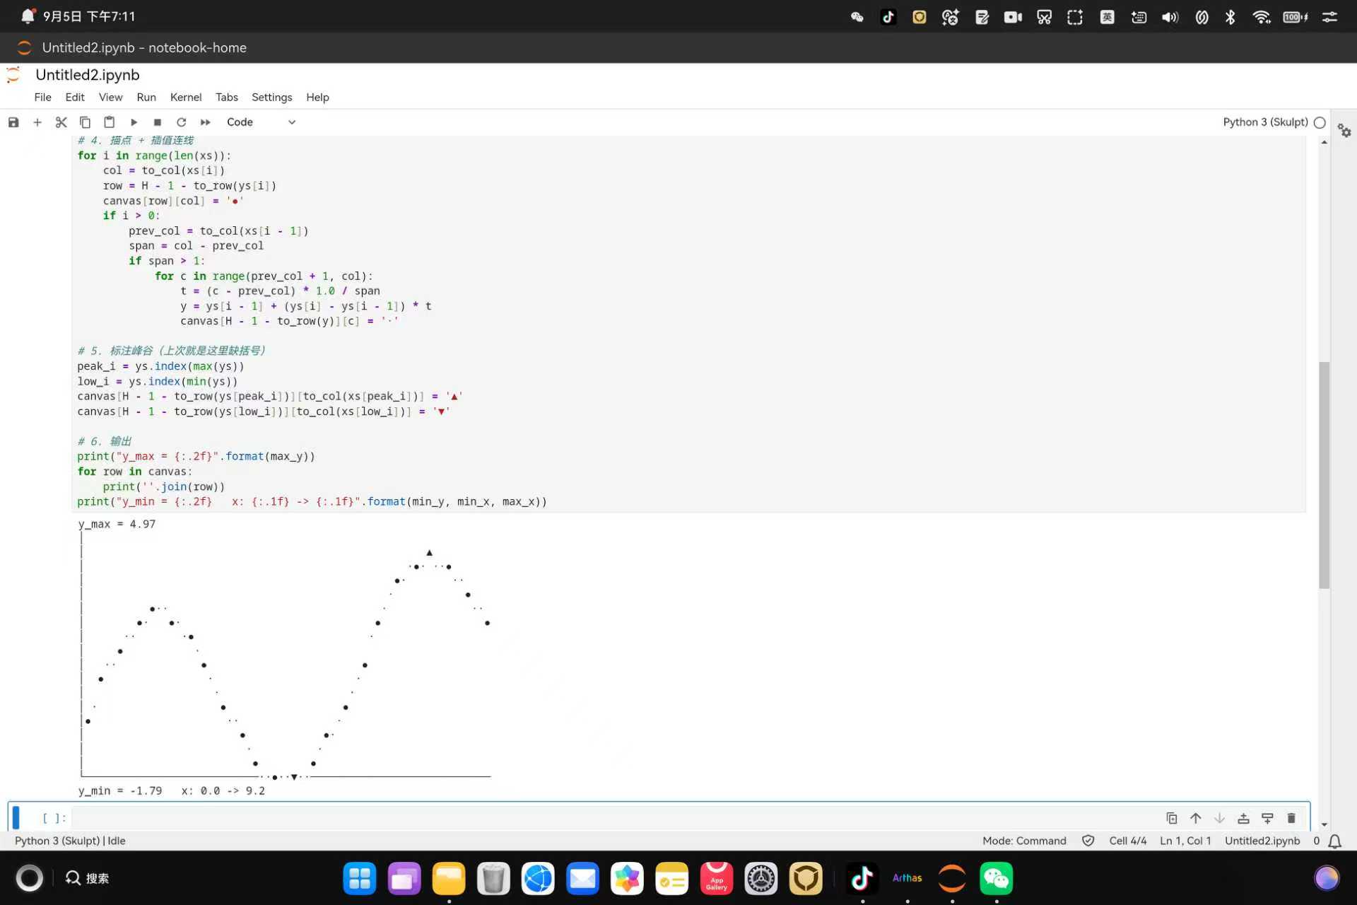Restart the kernel with the circular arrow icon
This screenshot has height=905, width=1357.
182,122
